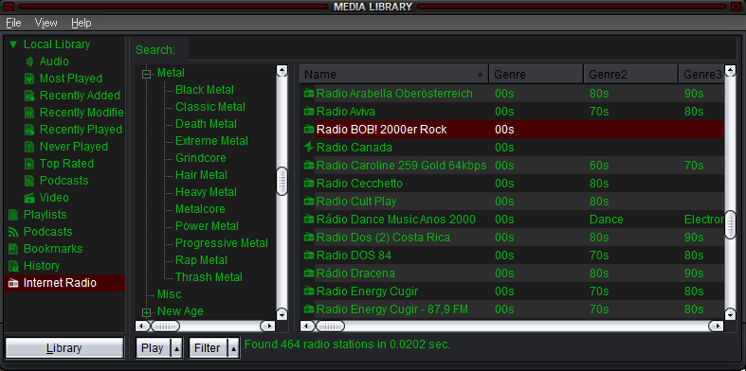Select the Misc genre
Screen dimensions: 746x371
(x=170, y=294)
